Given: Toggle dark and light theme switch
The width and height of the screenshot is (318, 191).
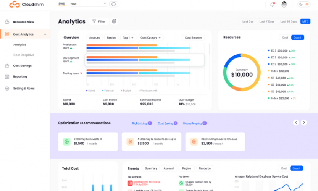Looking at the screenshot, I should pyautogui.click(x=304, y=4).
